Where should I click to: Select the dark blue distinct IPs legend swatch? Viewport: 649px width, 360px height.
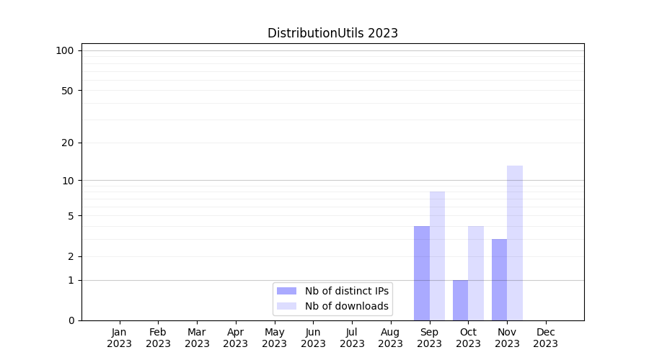click(x=286, y=291)
